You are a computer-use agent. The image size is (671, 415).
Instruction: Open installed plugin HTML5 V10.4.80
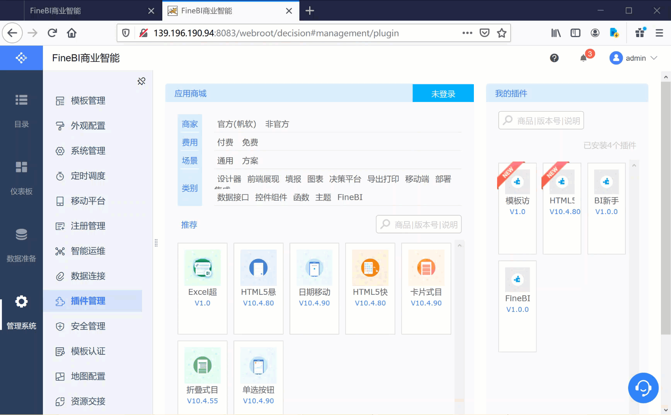(562, 208)
